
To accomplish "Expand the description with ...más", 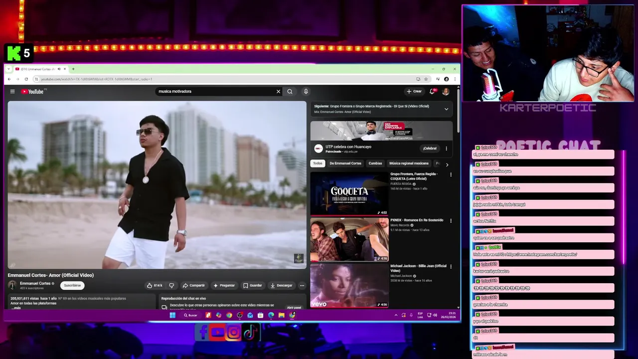I will [16, 308].
